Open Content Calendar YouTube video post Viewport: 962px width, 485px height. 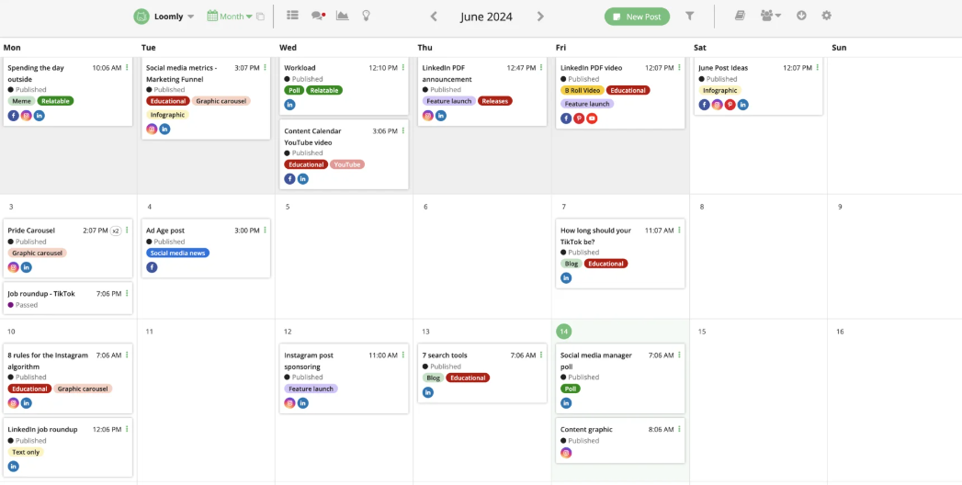[x=344, y=154]
